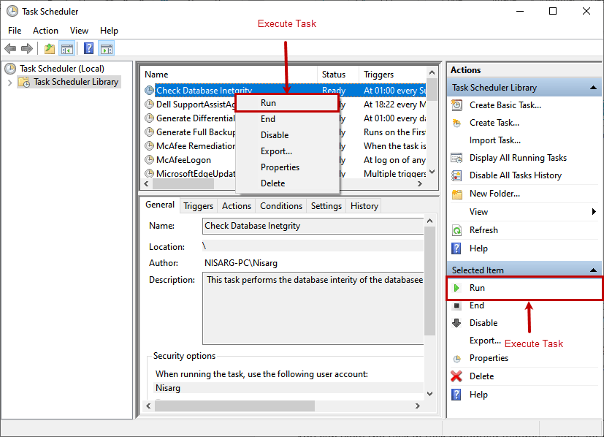This screenshot has height=437, width=604.
Task: Click the Refresh icon in Actions pane
Action: pos(456,229)
